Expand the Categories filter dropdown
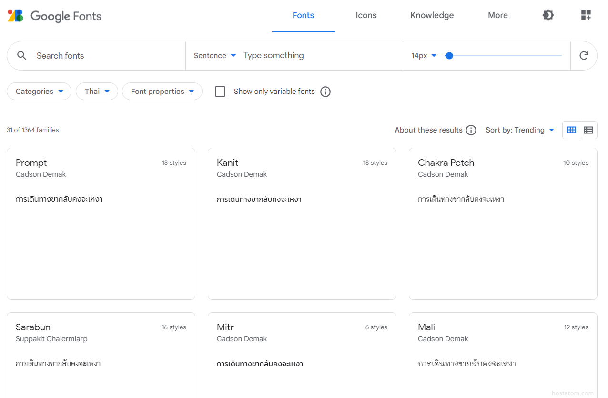The image size is (608, 398). tap(39, 92)
